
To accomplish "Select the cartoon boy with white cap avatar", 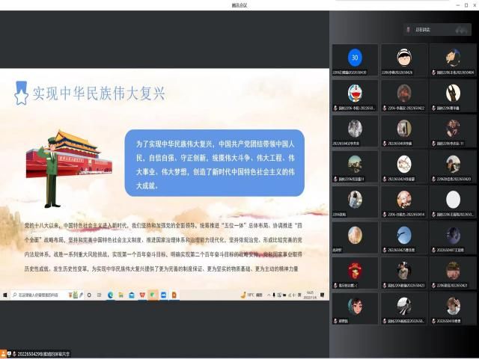I will [404, 57].
